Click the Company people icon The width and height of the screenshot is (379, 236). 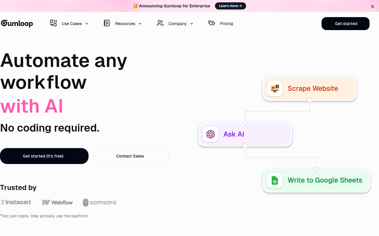tap(160, 23)
